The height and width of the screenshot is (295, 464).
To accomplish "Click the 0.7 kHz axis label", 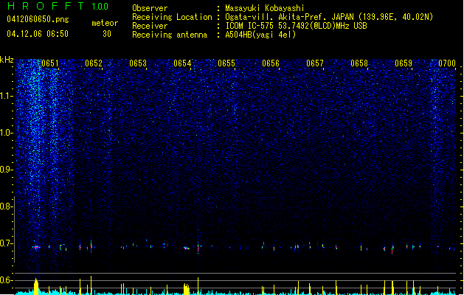I will click(x=7, y=243).
